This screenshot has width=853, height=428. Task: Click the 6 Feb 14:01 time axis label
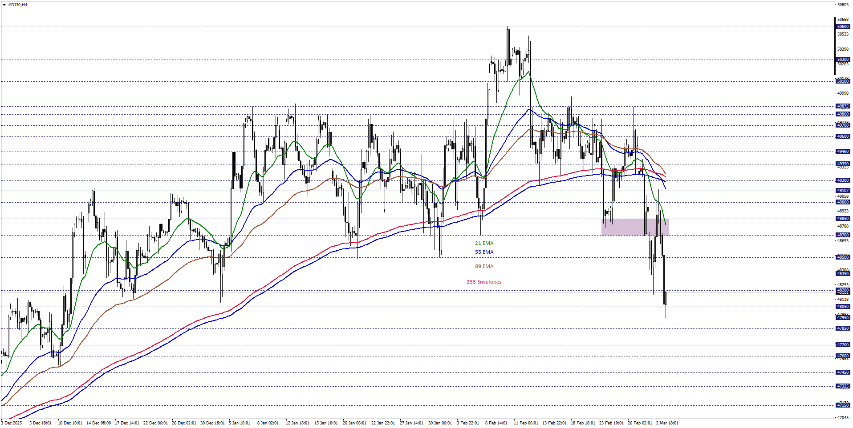click(x=496, y=423)
